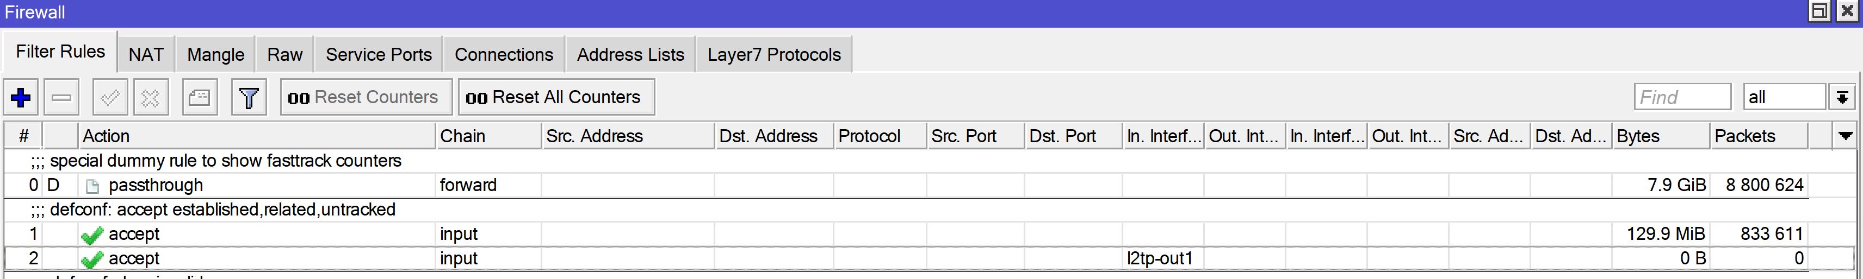Click green accept checkmark on rule 1
This screenshot has width=1863, height=279.
[92, 235]
